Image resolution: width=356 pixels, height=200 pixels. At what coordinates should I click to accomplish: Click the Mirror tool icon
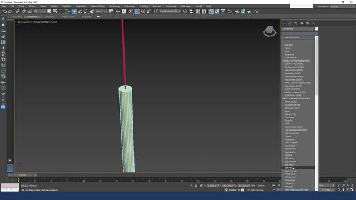tap(185, 12)
